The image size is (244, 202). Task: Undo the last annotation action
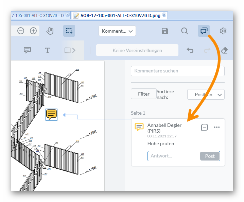click(190, 50)
